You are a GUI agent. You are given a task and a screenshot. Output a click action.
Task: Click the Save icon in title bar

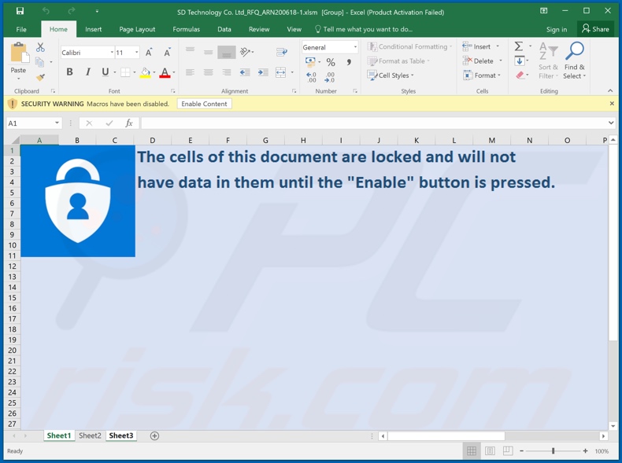(x=20, y=11)
